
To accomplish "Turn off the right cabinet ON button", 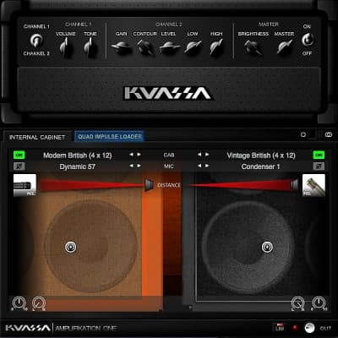I will (319, 155).
